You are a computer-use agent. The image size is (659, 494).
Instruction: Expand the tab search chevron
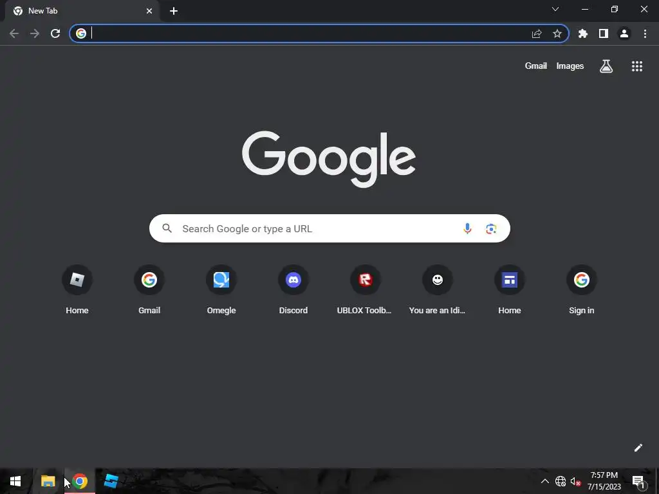555,9
